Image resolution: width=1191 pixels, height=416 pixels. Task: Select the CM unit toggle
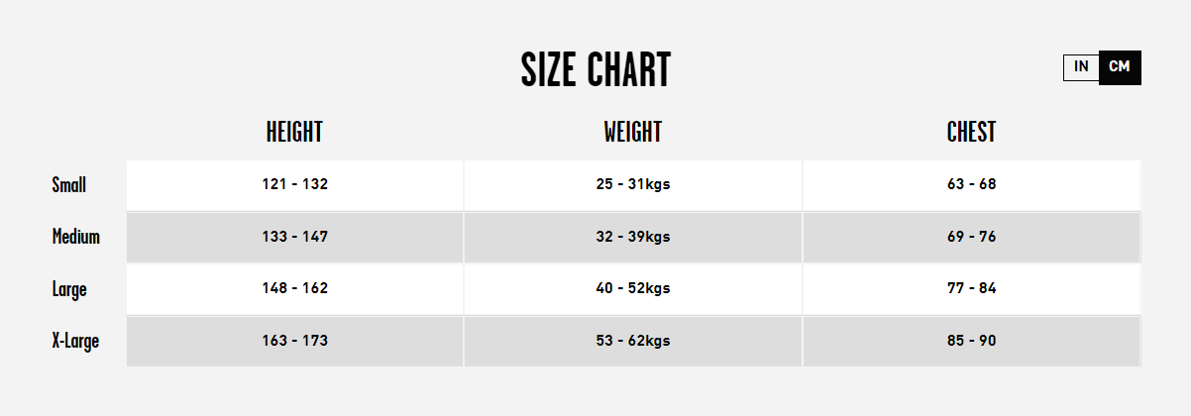pyautogui.click(x=1120, y=67)
